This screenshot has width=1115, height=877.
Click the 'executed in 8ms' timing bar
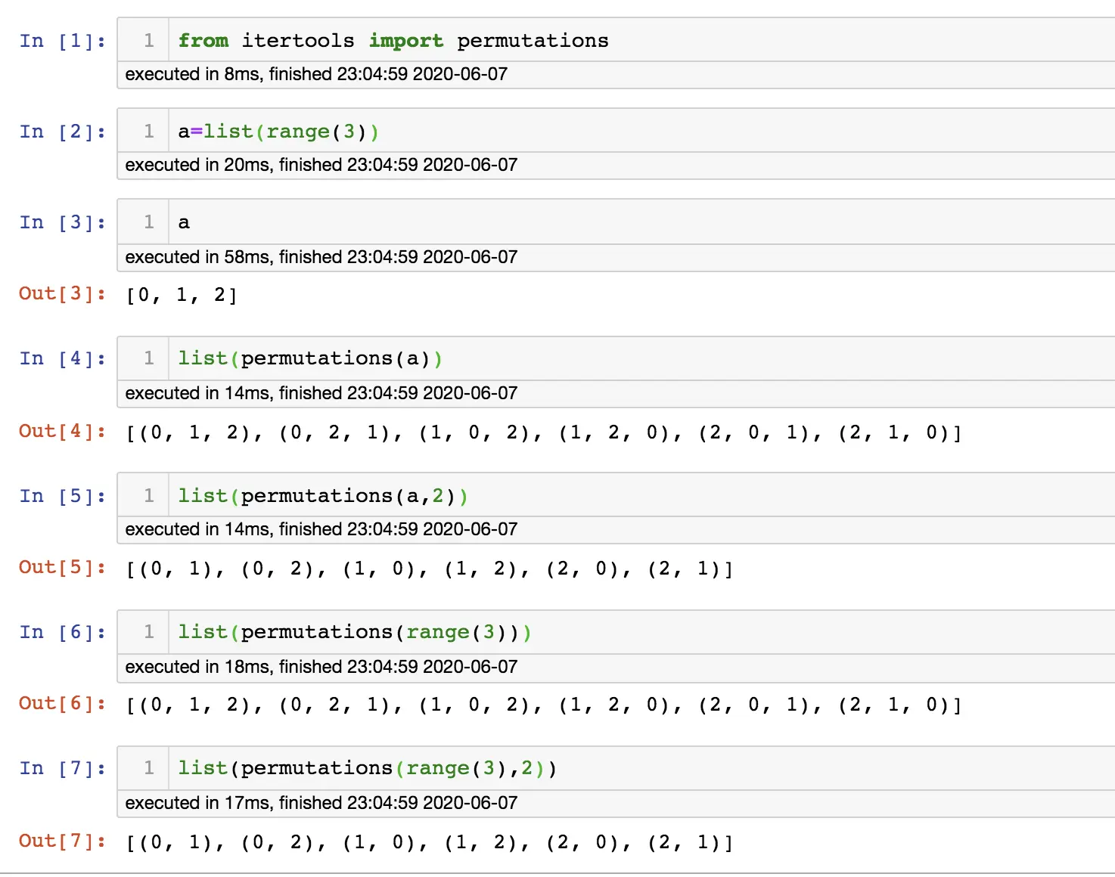[316, 74]
